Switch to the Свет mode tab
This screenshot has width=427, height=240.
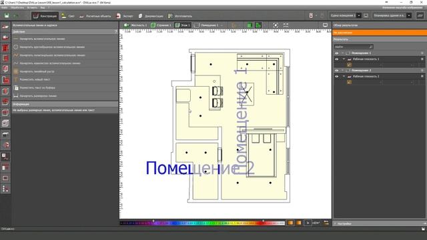tap(68, 16)
